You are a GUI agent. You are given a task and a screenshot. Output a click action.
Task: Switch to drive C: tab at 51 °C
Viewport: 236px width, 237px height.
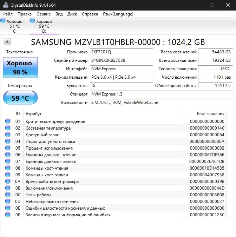pos(15,26)
